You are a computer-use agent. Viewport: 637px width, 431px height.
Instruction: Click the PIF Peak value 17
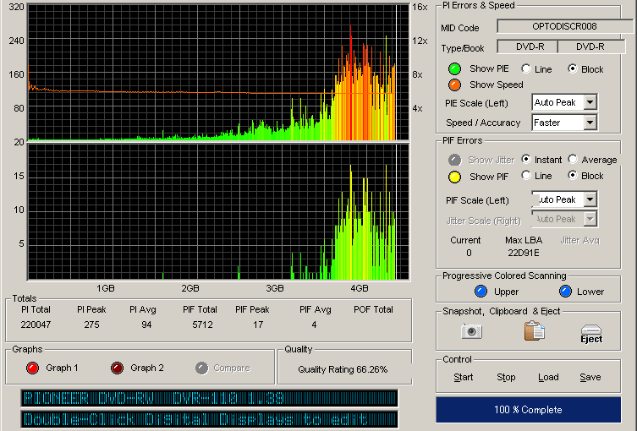pos(258,325)
